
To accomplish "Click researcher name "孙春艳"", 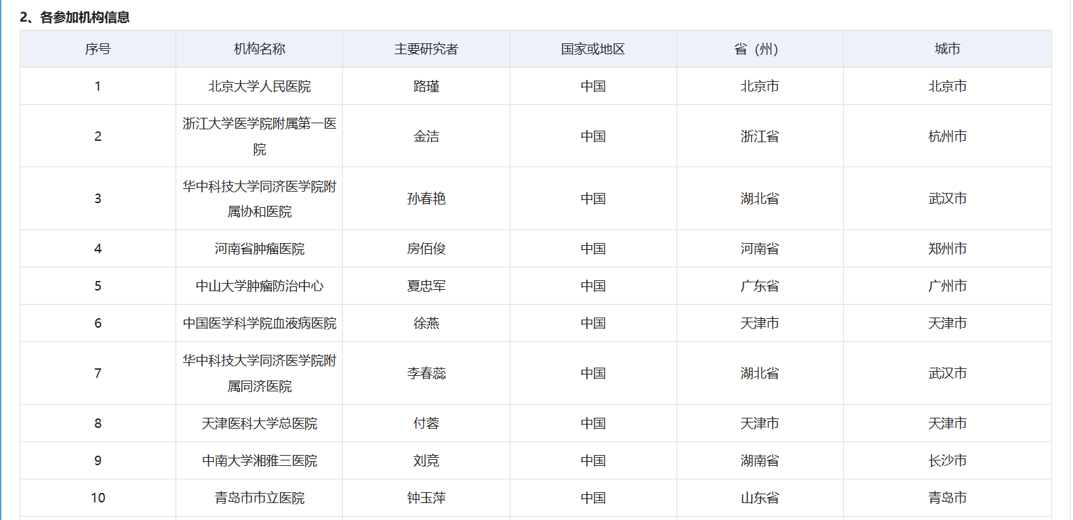I will point(426,198).
